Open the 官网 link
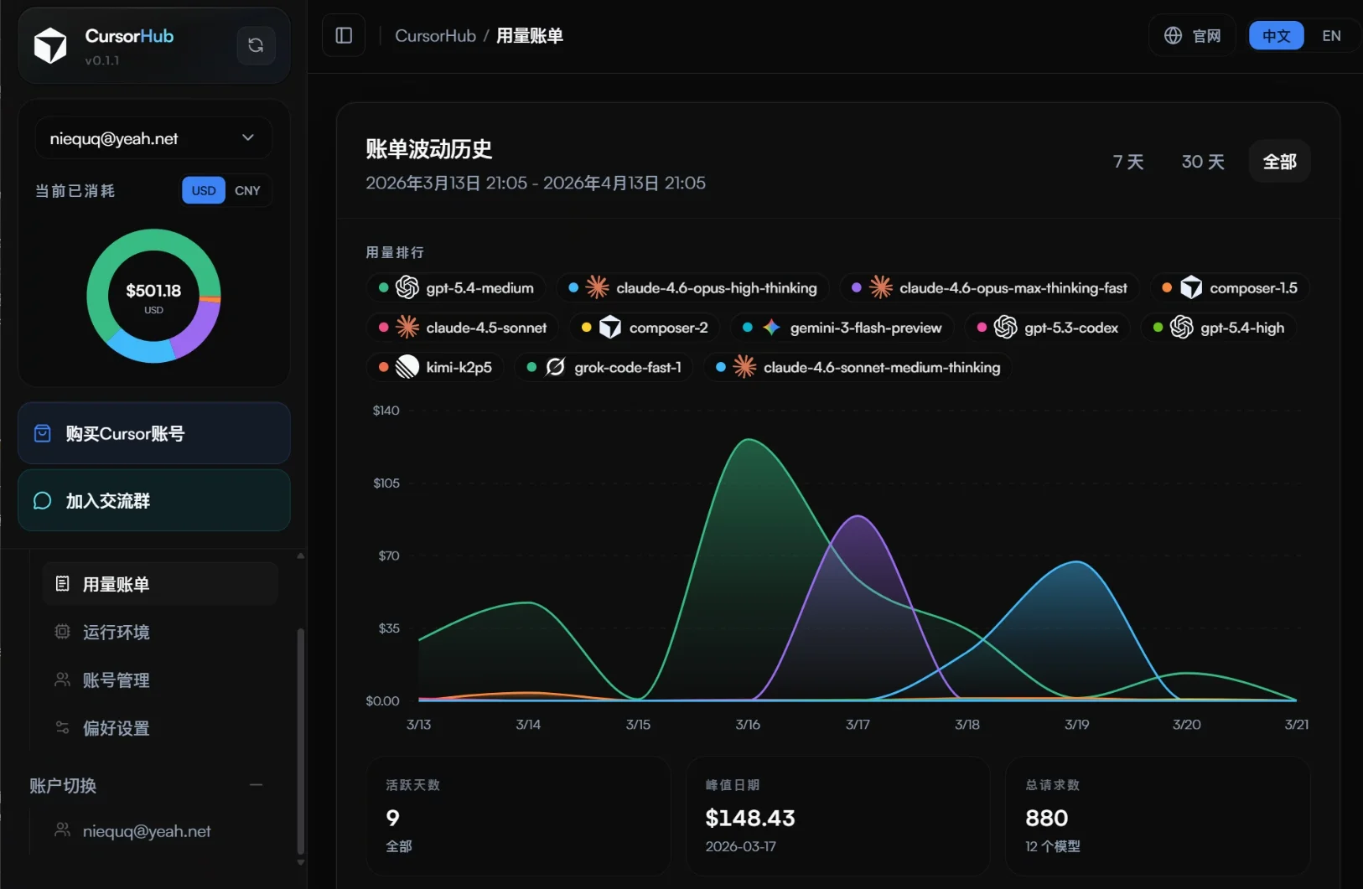The height and width of the screenshot is (889, 1363). (x=1194, y=35)
